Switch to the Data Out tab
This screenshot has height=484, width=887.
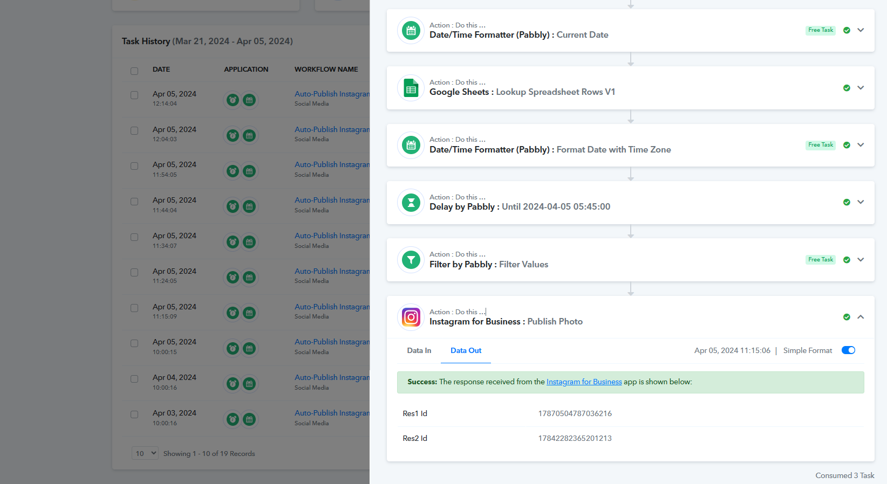pyautogui.click(x=466, y=350)
